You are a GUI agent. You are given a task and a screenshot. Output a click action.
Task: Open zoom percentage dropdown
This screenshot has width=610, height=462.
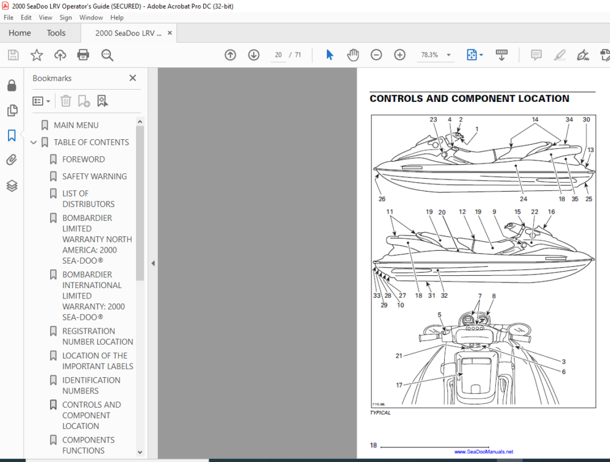click(448, 55)
